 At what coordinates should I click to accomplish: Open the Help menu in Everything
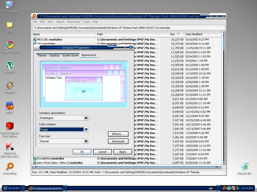(x=95, y=22)
